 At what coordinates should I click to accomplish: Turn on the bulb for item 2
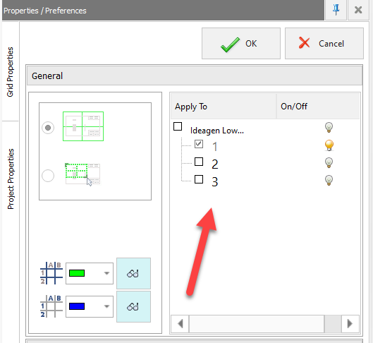click(329, 163)
